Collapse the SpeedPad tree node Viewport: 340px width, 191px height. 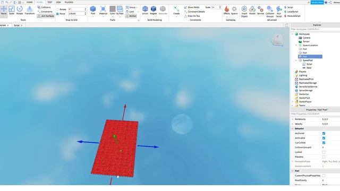(x=296, y=60)
